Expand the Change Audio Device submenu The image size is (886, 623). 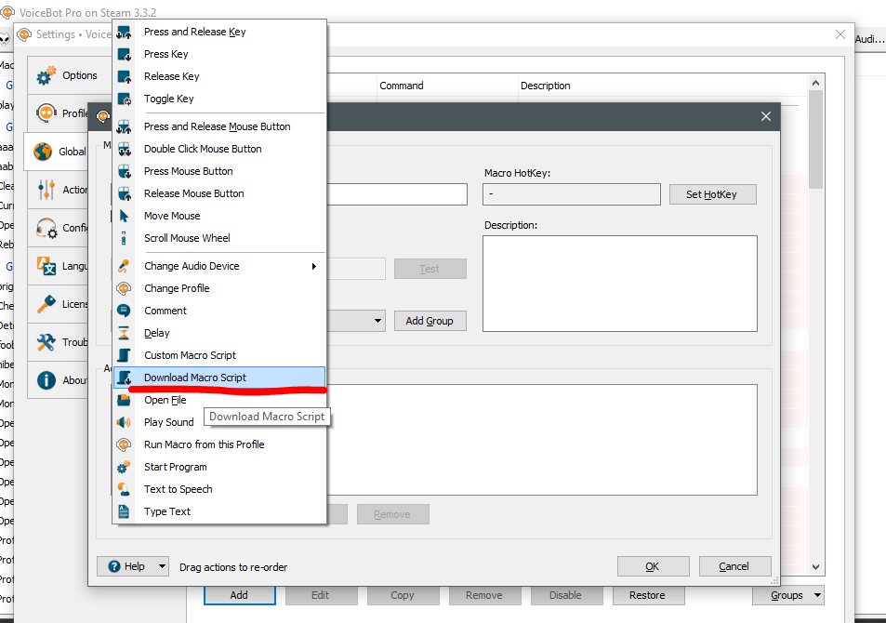coord(313,266)
